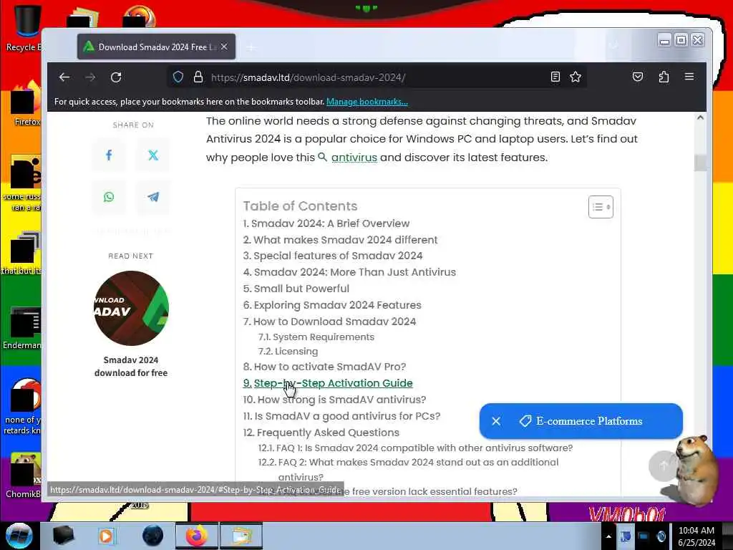This screenshot has height=550, width=733.
Task: Share the article on Facebook
Action: coord(109,155)
